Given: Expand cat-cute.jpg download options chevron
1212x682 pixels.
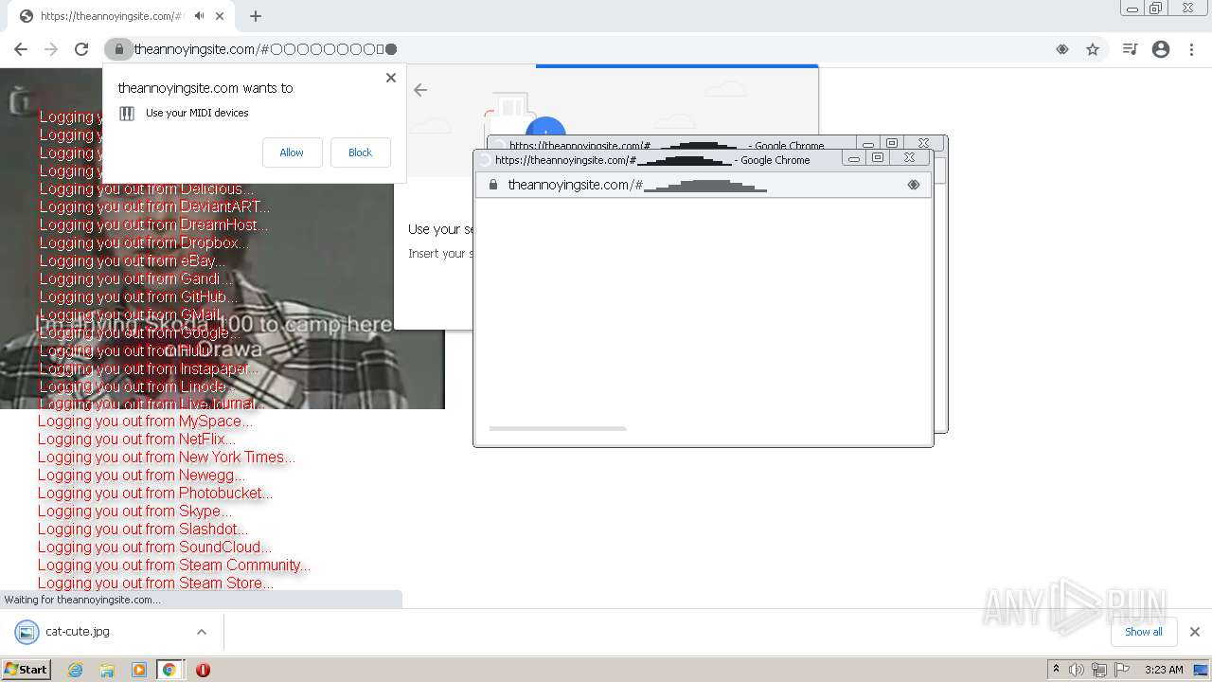Looking at the screenshot, I should [202, 632].
